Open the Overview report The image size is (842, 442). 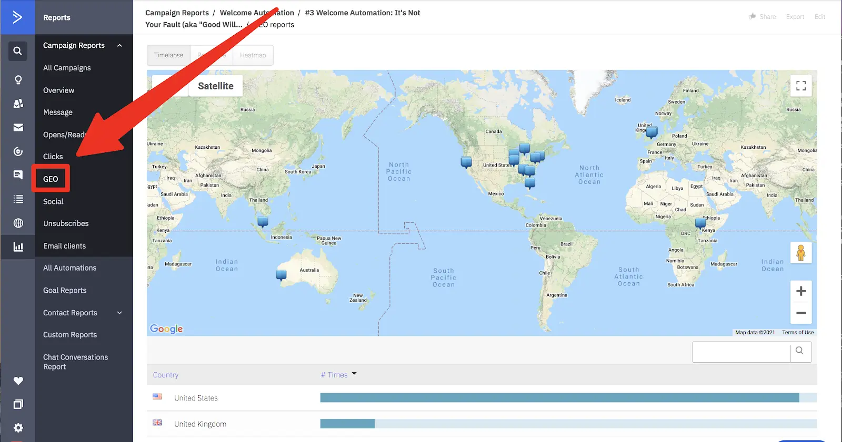pos(58,90)
